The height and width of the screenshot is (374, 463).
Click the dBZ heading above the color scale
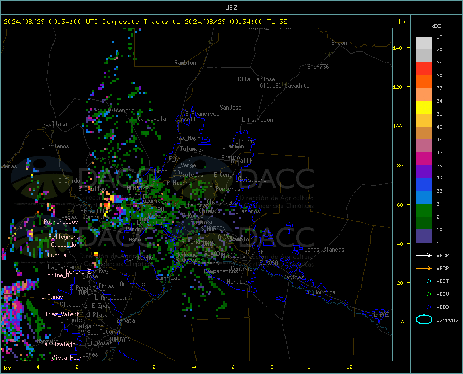[x=436, y=26]
